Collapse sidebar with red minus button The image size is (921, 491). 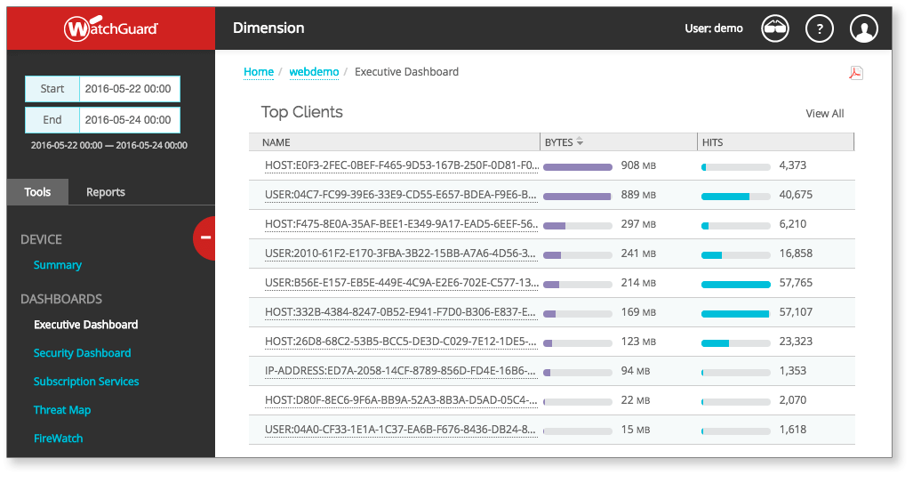205,237
